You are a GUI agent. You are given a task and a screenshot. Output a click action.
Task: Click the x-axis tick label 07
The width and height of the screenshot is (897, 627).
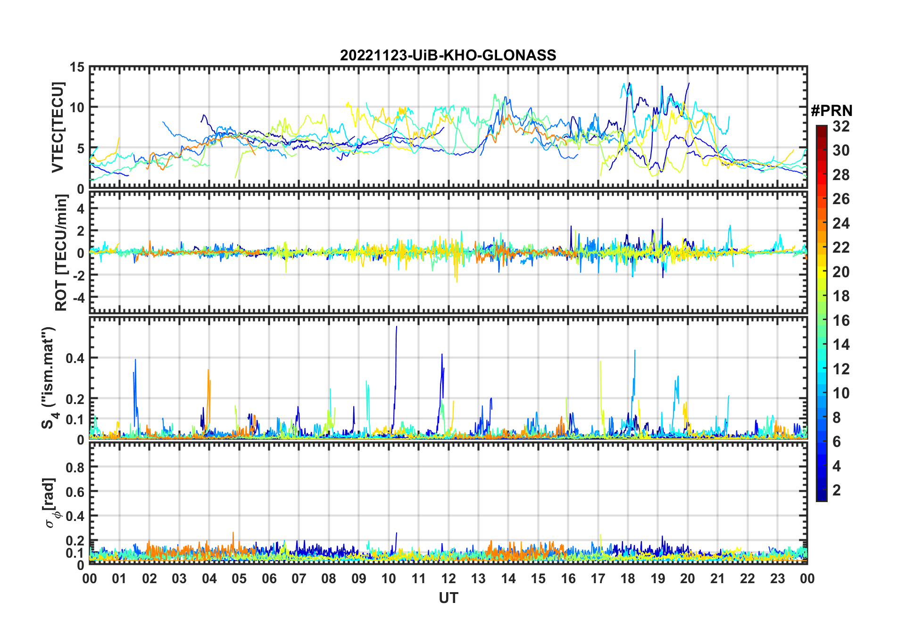[x=299, y=578]
